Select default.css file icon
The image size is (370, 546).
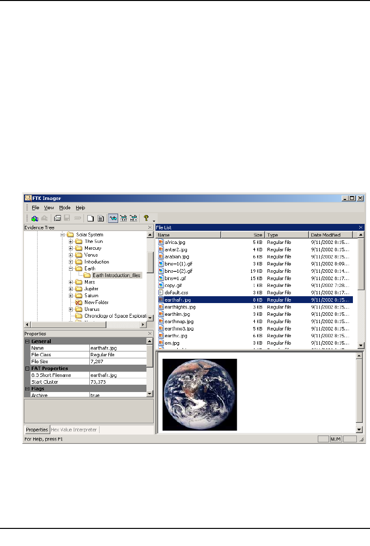(x=161, y=292)
